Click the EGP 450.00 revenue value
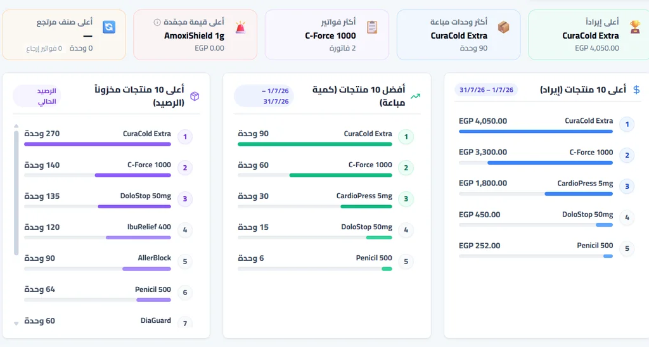 click(x=479, y=215)
